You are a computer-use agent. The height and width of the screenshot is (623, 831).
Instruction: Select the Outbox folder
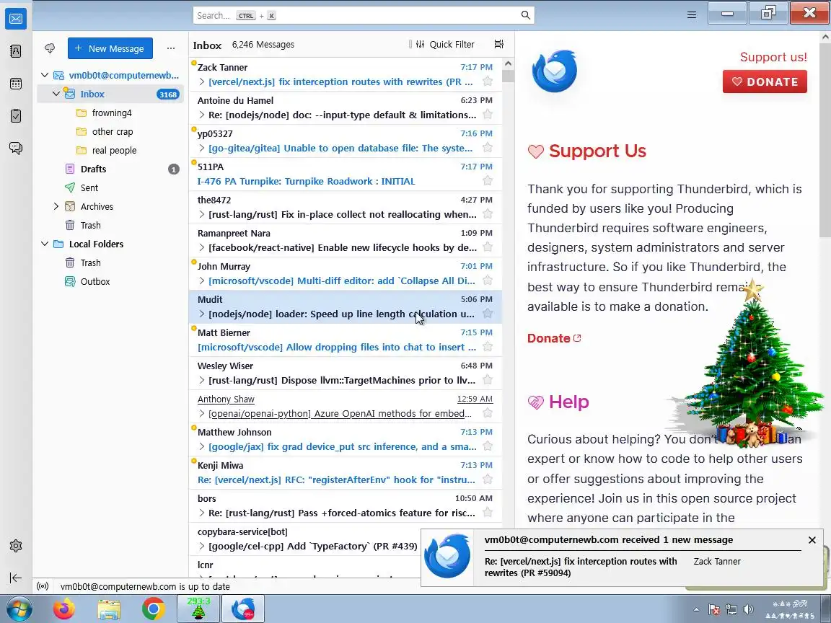coord(110,281)
